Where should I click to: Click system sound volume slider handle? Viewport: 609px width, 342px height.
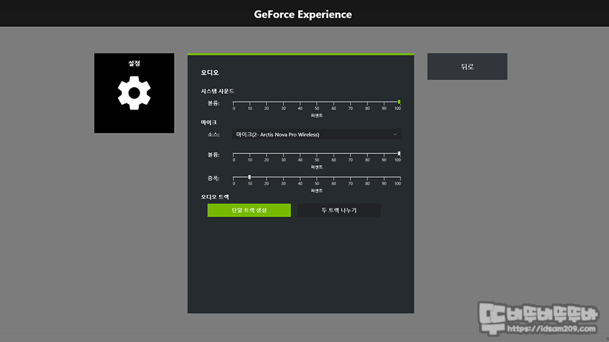[x=399, y=102]
